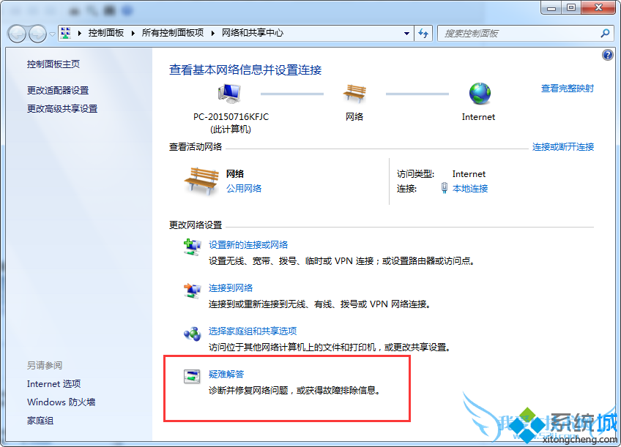Click the 设置新的连接或网络 icon

point(192,247)
